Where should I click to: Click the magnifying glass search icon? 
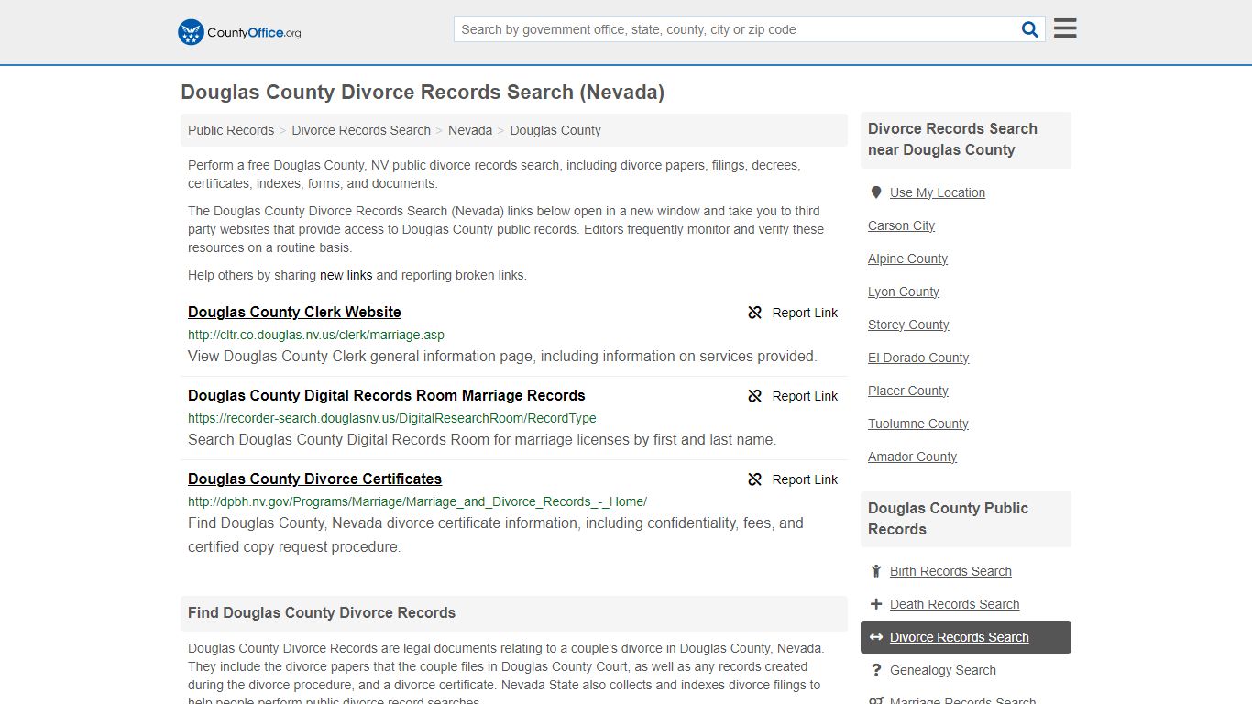pos(1030,29)
